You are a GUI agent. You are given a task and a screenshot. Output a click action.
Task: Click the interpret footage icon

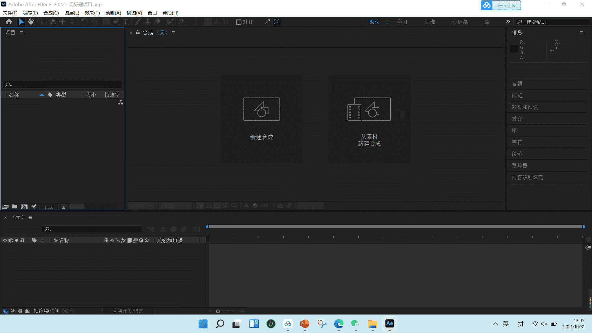5,207
